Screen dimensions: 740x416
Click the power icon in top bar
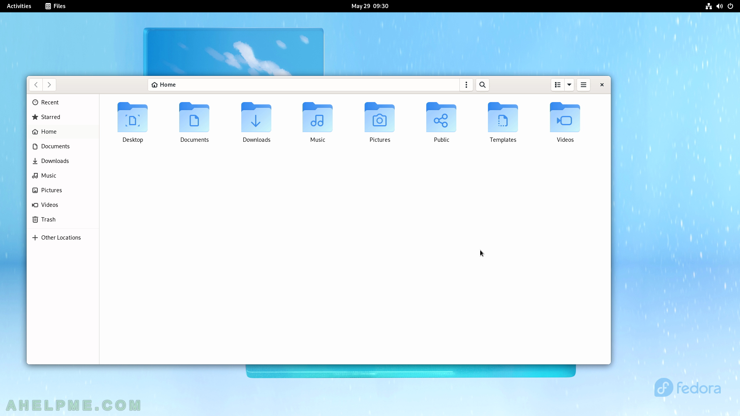coord(730,6)
